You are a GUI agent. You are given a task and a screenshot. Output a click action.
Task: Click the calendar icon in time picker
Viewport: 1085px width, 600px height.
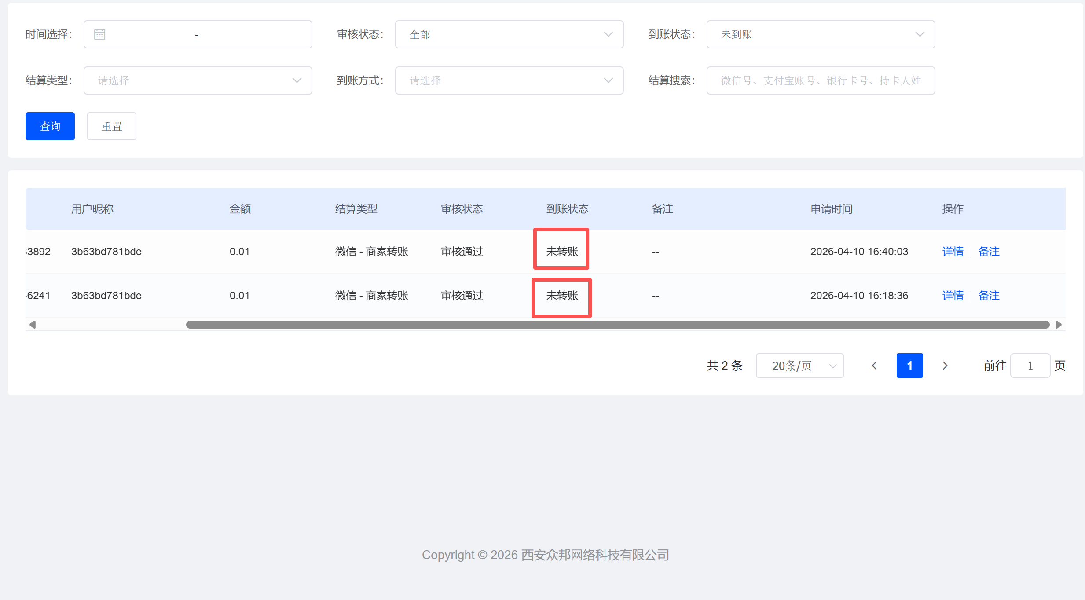point(100,34)
